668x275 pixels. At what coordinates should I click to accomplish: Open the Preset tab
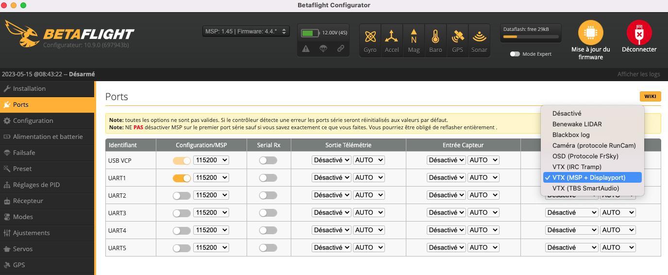point(47,169)
